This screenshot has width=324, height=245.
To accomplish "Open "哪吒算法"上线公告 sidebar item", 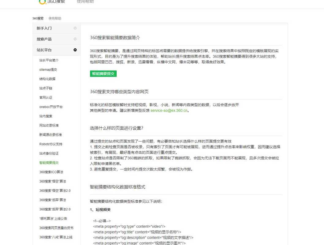I will click(x=53, y=218).
